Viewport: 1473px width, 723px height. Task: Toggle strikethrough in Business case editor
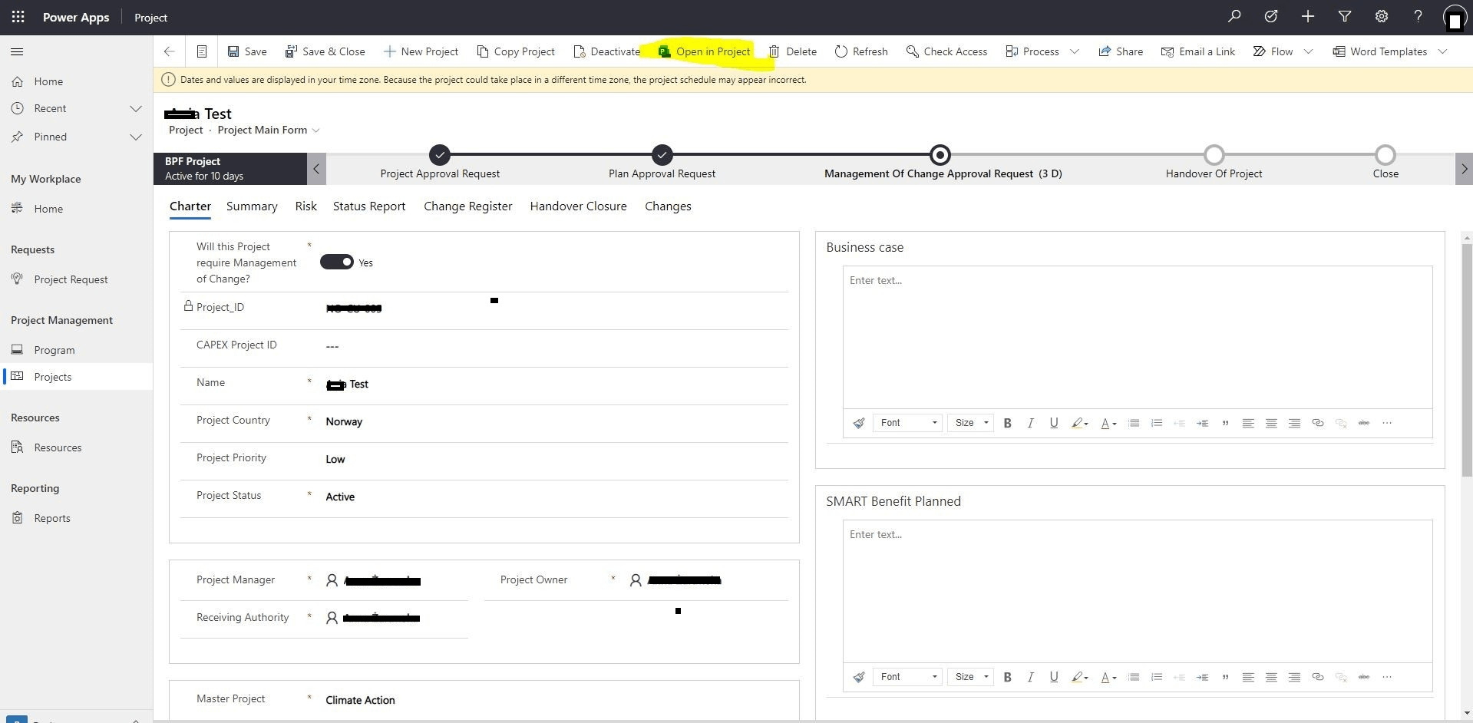(1364, 423)
